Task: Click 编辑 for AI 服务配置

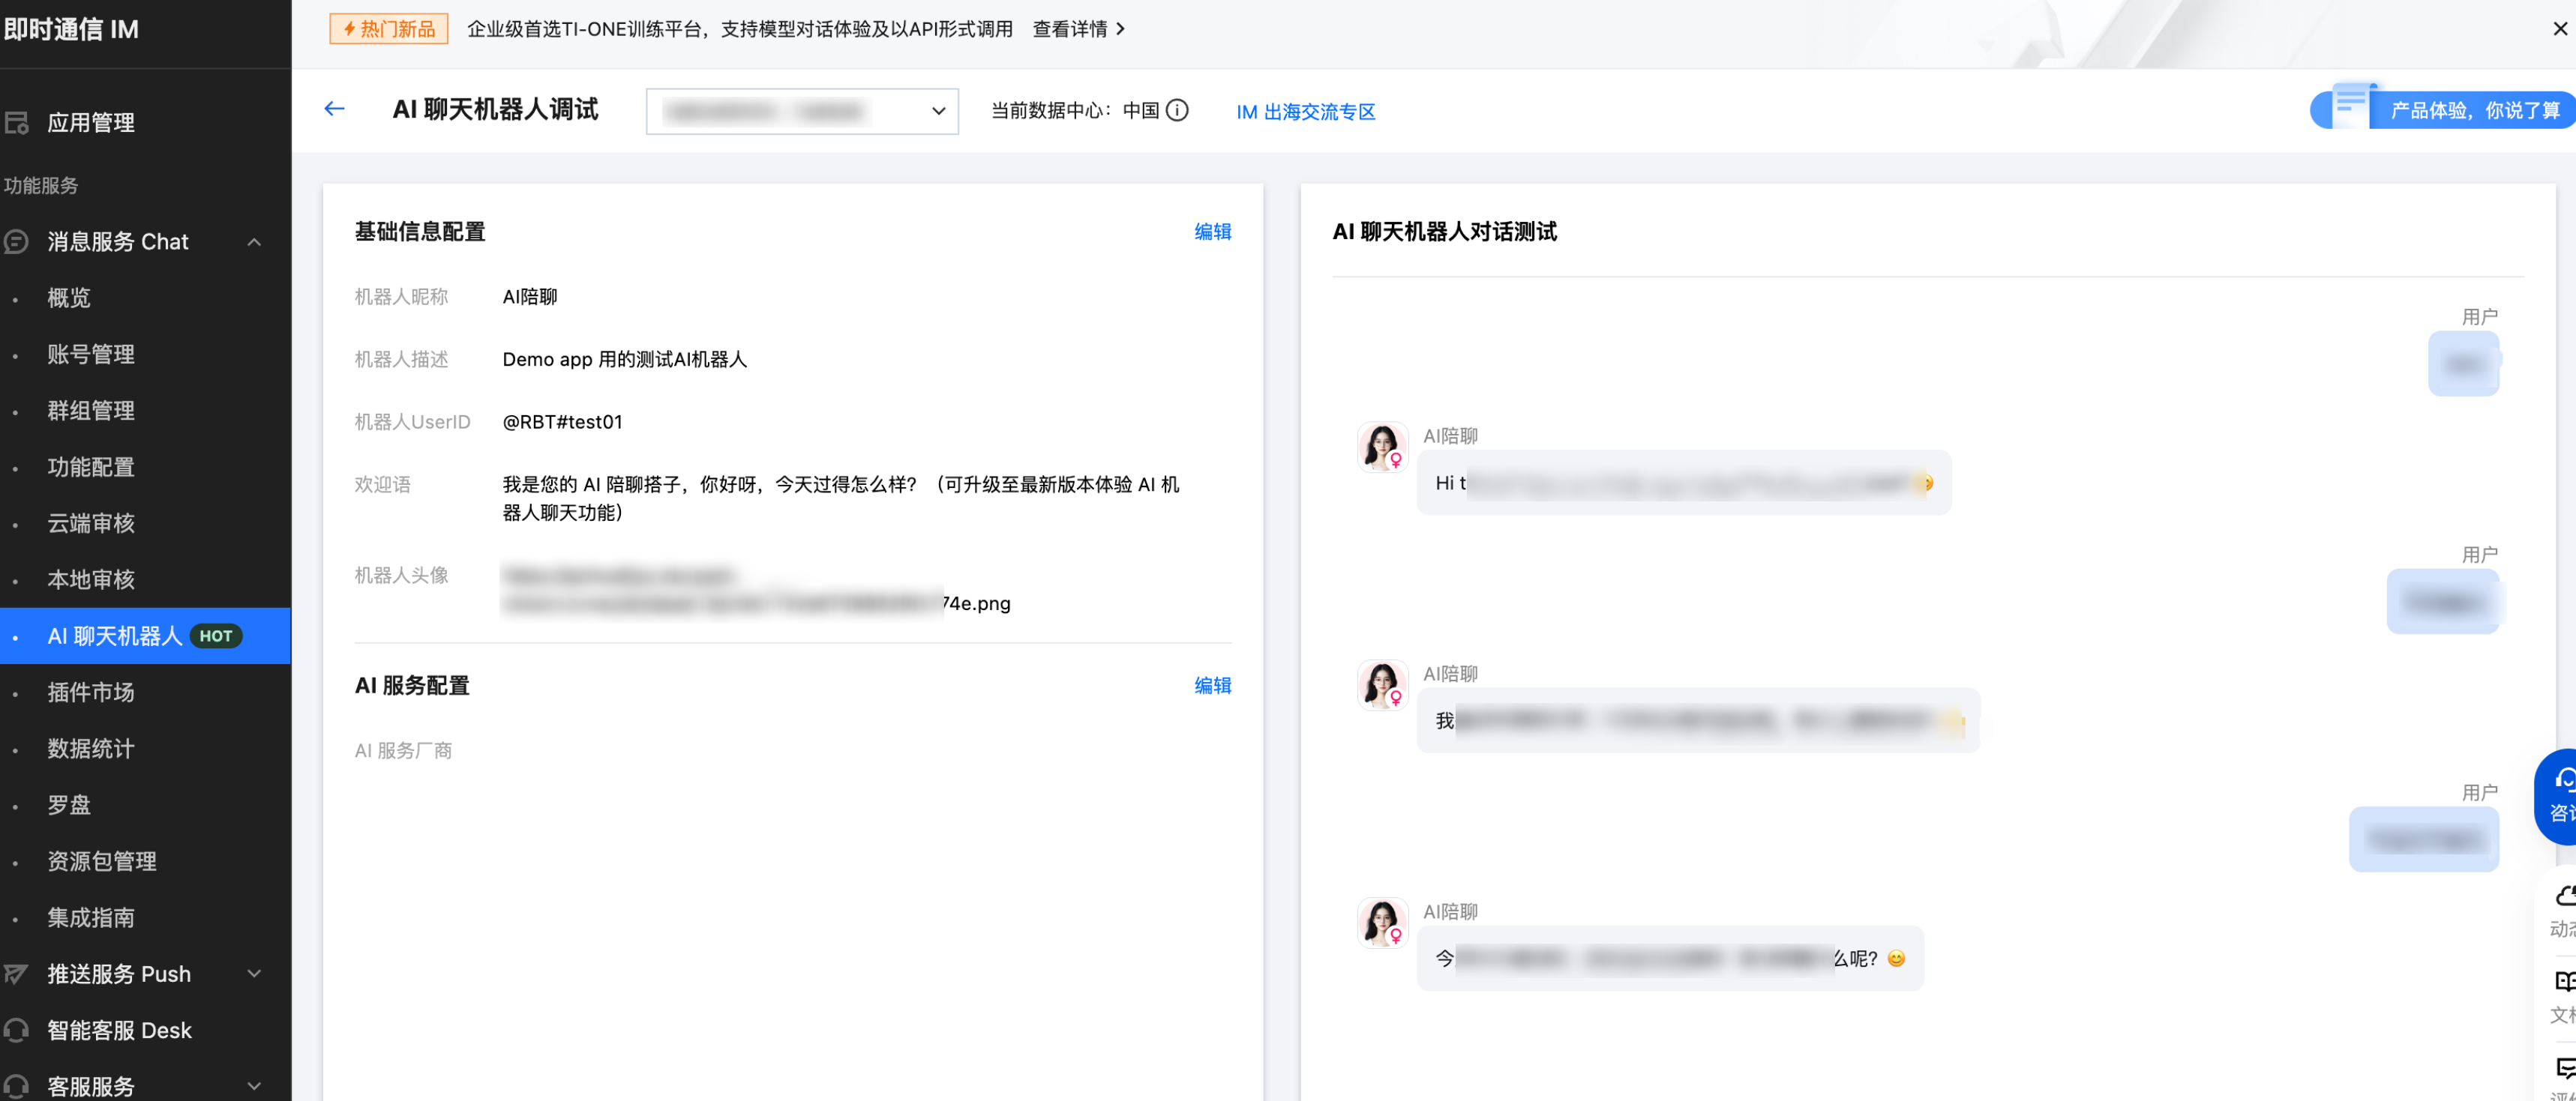Action: [1212, 685]
